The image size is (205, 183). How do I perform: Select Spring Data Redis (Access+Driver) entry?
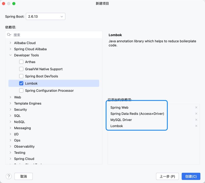tap(137, 114)
